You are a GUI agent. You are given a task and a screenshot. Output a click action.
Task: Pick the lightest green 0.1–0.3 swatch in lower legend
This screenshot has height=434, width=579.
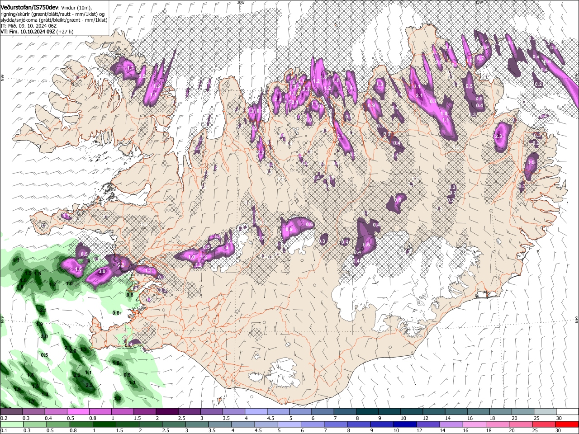11,424
